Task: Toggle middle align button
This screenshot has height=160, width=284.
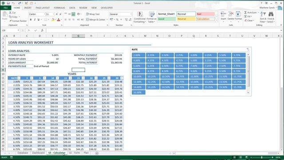Action: pos(69,14)
